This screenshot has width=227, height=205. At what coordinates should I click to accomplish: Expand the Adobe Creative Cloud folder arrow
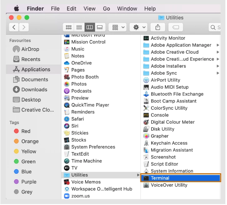click(218, 52)
